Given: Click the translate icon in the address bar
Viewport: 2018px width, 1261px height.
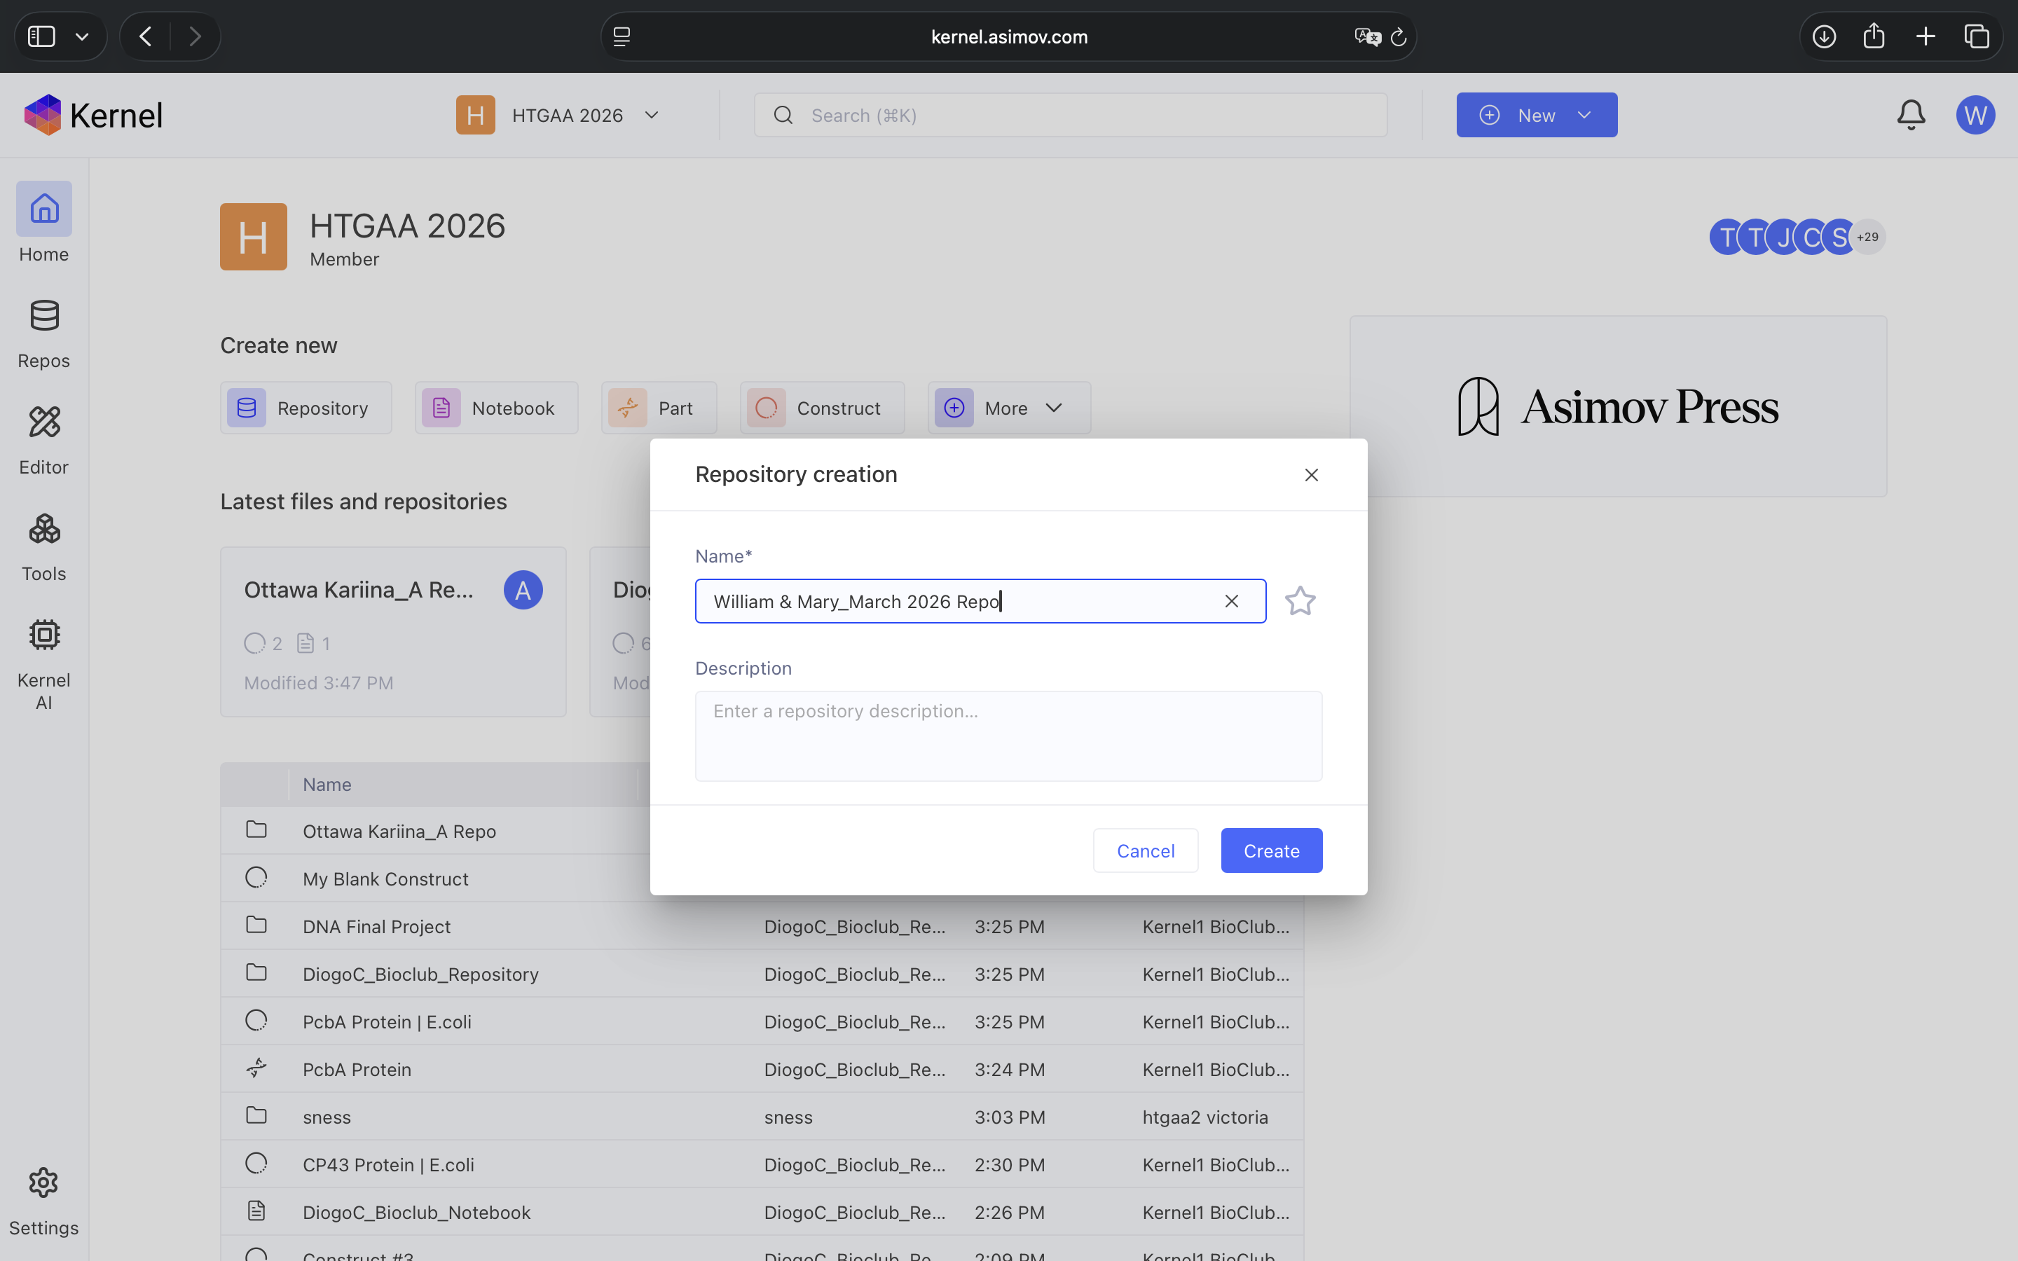Looking at the screenshot, I should [1368, 36].
